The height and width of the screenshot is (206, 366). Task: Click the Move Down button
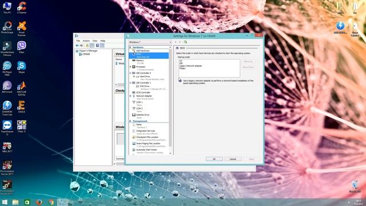coord(248,68)
